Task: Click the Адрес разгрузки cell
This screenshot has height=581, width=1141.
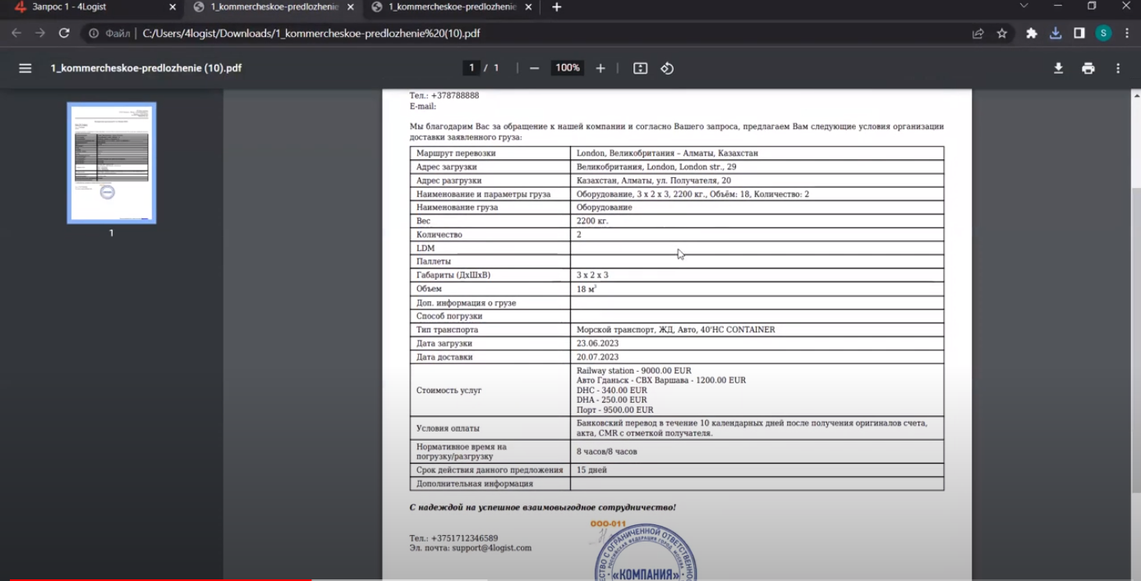Action: click(490, 181)
